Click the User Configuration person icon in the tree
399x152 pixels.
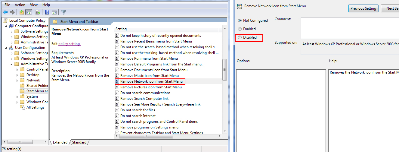tap(11, 48)
